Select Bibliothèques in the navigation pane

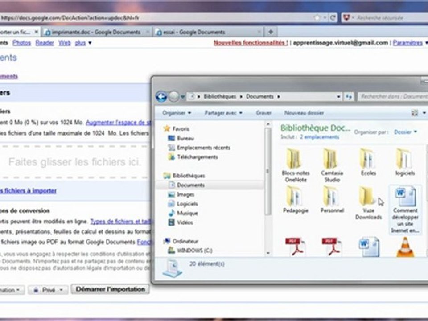pos(189,176)
